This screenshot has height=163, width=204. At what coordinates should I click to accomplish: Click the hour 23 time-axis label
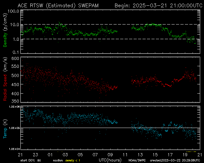[x=35, y=155]
